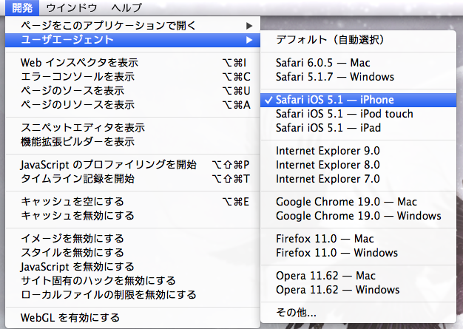Image resolution: width=463 pixels, height=329 pixels.
Task: Start JavaScript のプロファイリングを開始
Action: pyautogui.click(x=132, y=165)
